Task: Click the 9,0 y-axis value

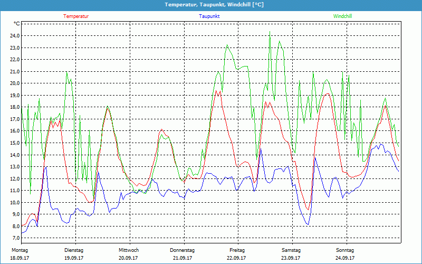Action: (x=15, y=214)
